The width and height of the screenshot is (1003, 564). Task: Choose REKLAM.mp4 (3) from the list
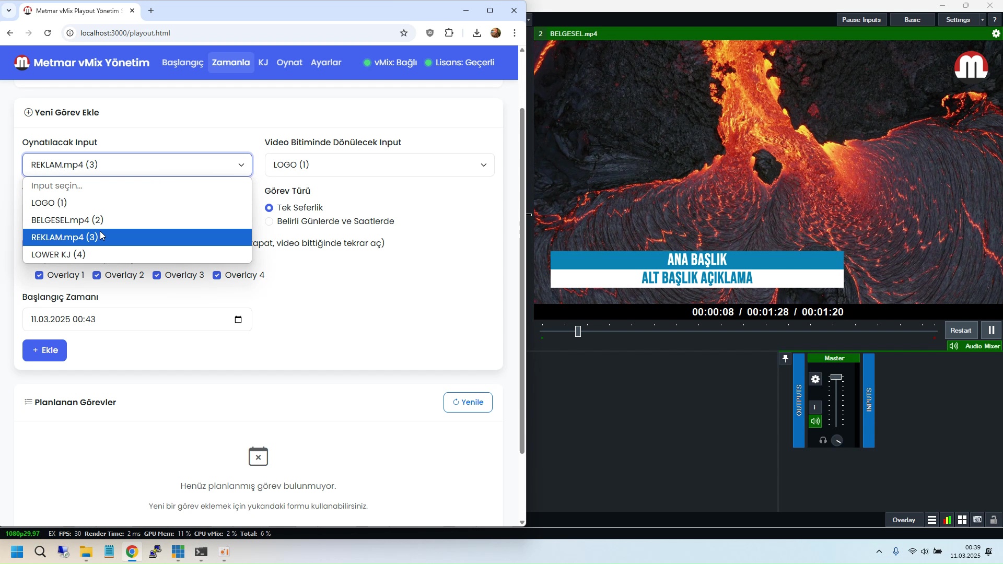click(x=137, y=238)
